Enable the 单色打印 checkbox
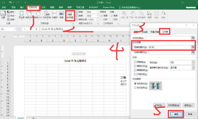This screenshot has width=198, height=119. click(135, 66)
